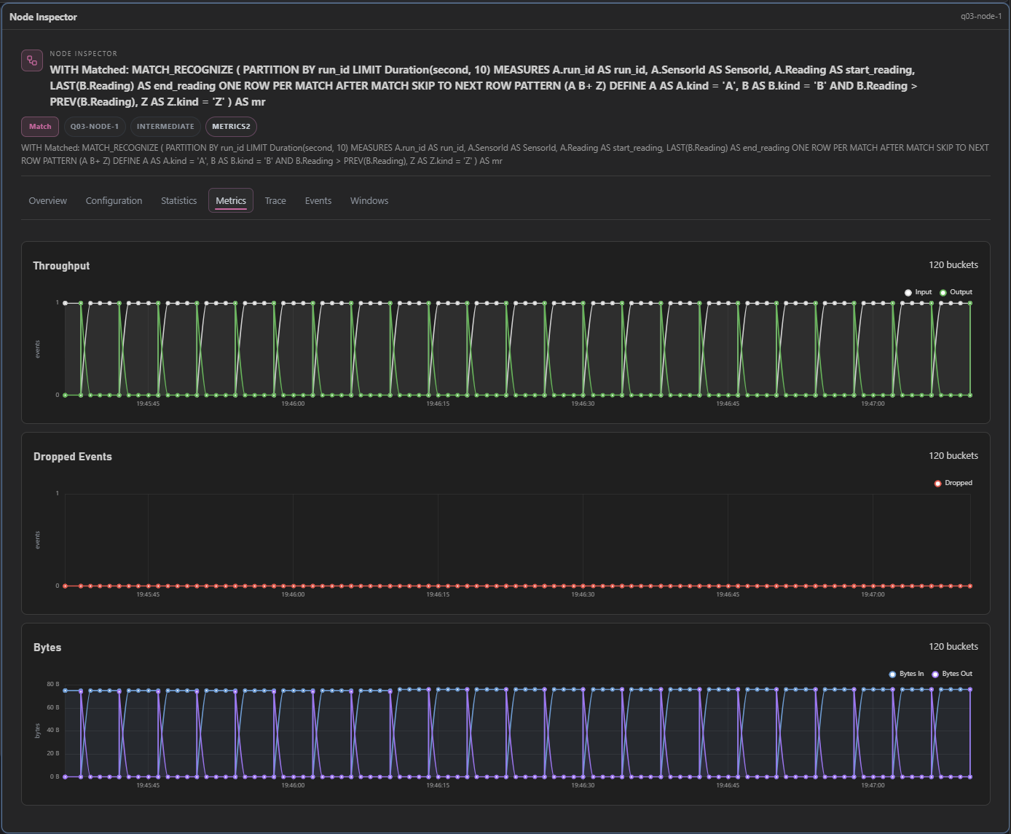Click the Node Inspector window title
This screenshot has width=1011, height=834.
pos(43,17)
